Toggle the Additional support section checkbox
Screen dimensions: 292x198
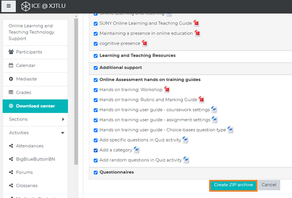[96, 68]
